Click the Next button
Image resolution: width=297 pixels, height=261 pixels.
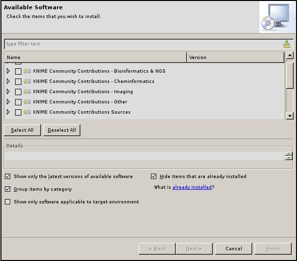(x=194, y=249)
